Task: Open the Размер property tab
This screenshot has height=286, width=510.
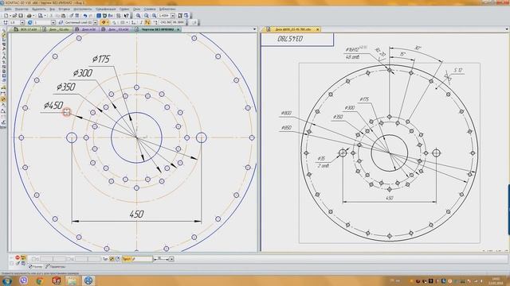Action: 36,267
